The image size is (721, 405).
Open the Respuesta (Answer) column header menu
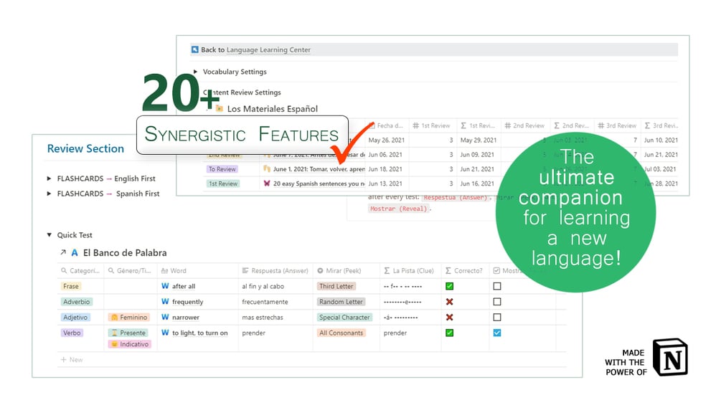coord(275,271)
